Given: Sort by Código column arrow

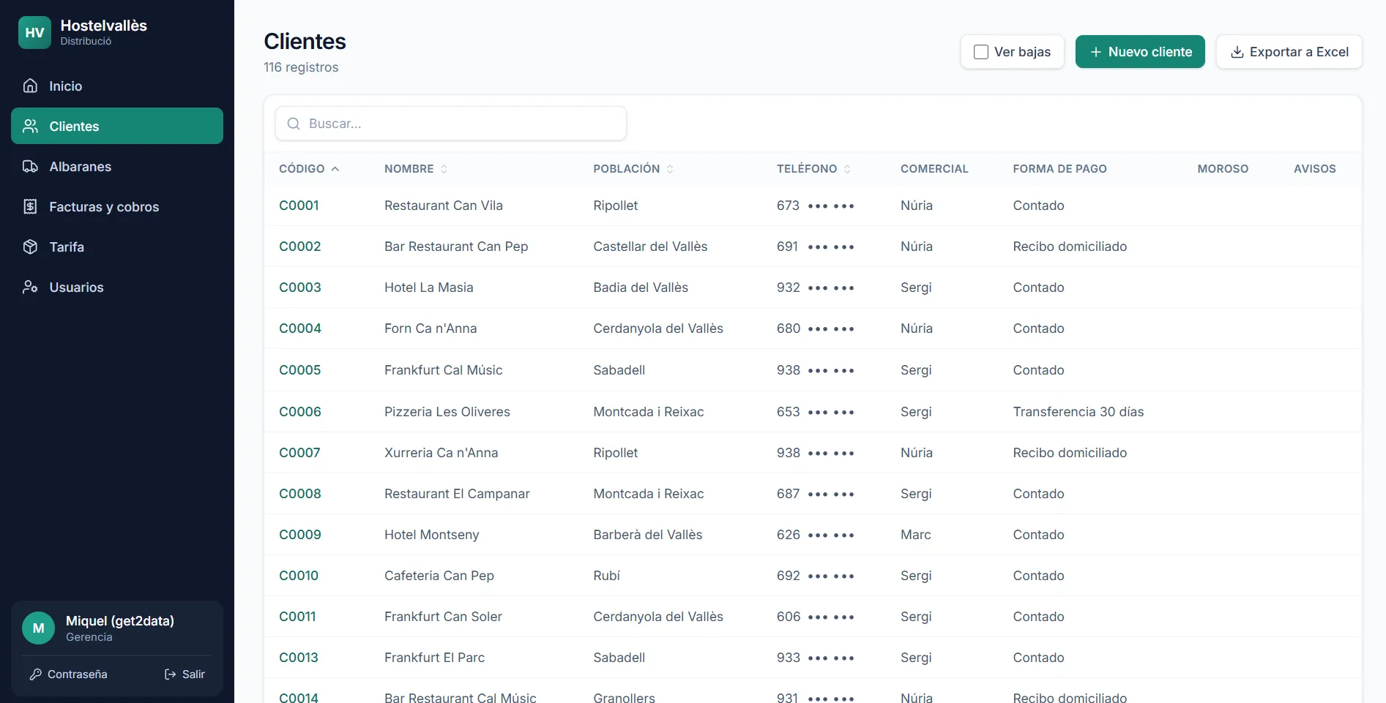Looking at the screenshot, I should click(335, 169).
